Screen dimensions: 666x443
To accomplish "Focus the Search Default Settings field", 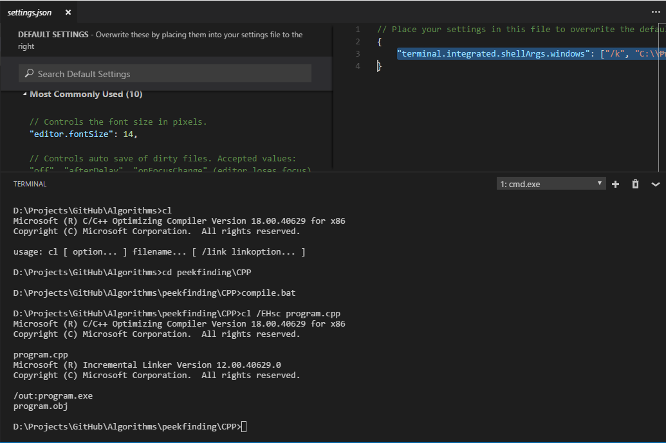I will click(x=165, y=73).
